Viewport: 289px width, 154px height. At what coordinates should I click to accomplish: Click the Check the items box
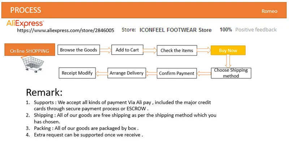[177, 50]
